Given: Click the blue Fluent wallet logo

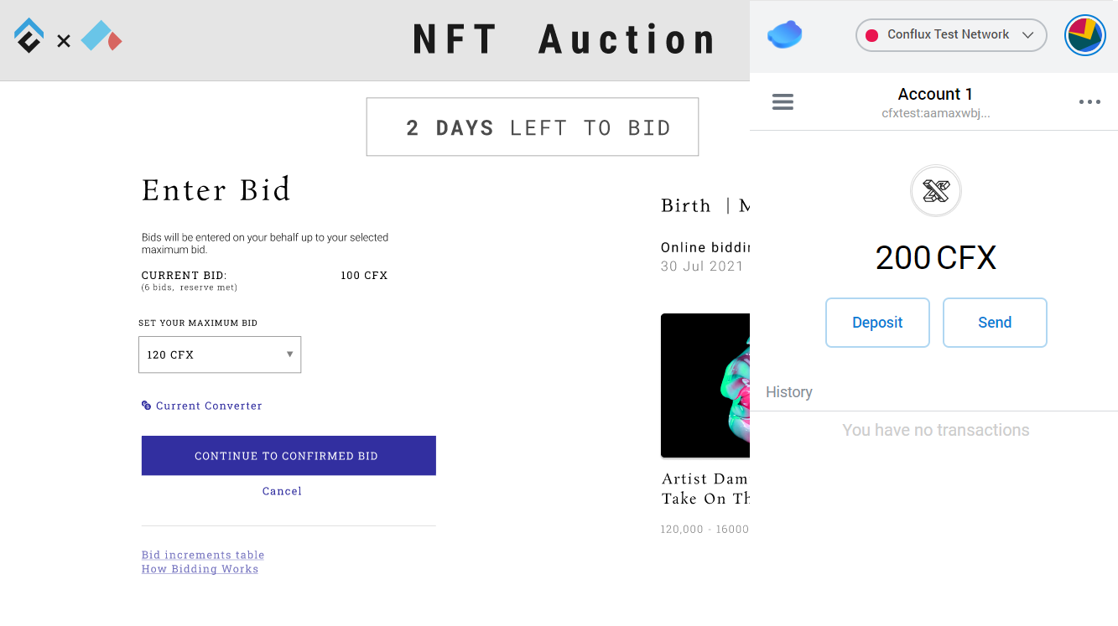Looking at the screenshot, I should [785, 35].
